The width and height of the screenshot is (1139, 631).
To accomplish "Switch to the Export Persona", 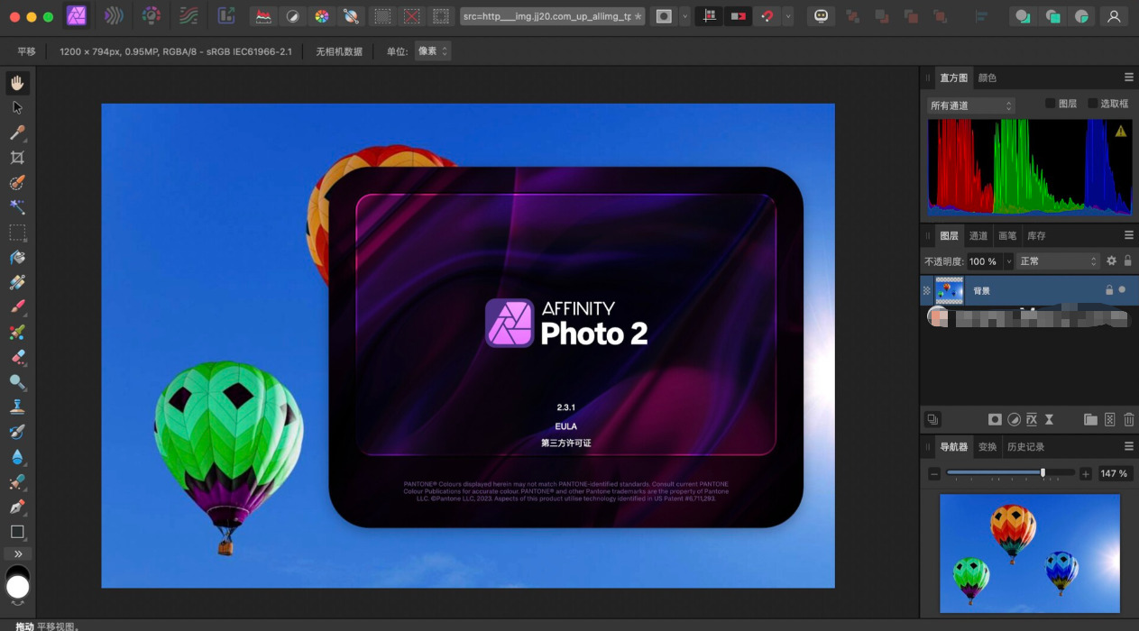I will [x=226, y=15].
